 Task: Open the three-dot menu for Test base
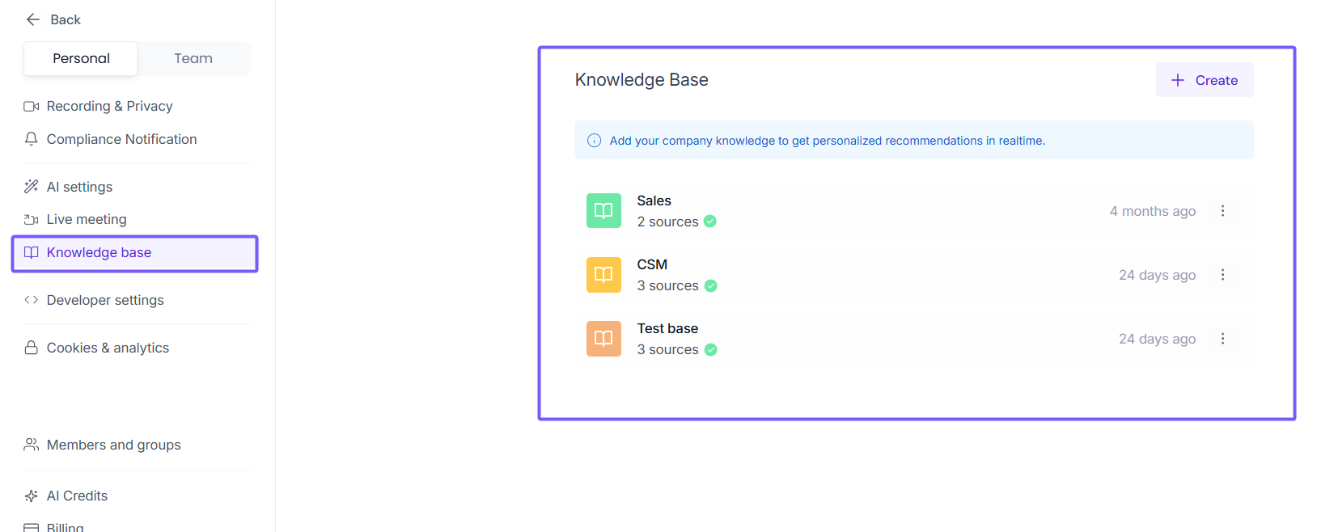pos(1222,339)
